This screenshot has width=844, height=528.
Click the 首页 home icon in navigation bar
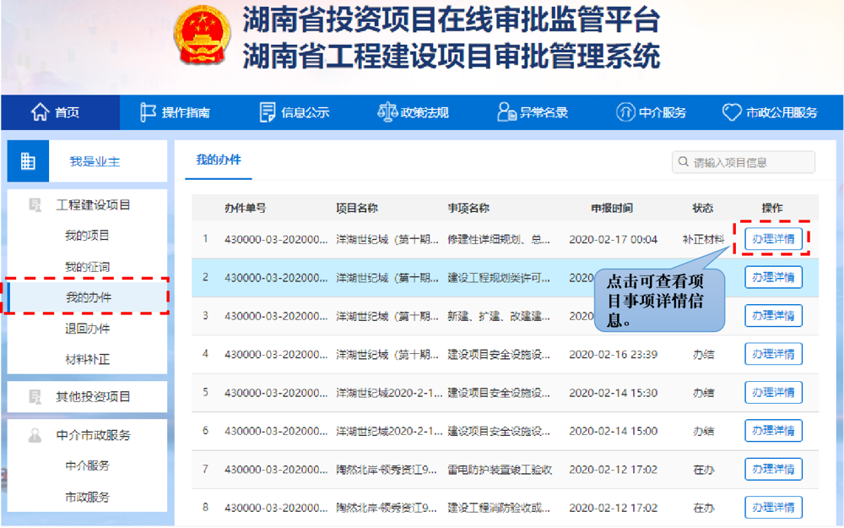pyautogui.click(x=38, y=112)
